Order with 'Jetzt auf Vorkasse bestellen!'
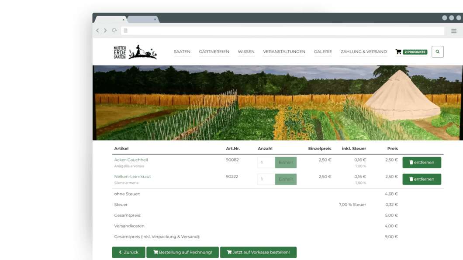Viewport: 463px width, 260px height. 258,252
